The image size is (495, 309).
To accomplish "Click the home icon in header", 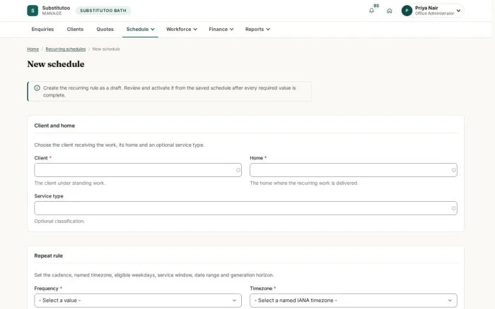I will click(x=389, y=11).
